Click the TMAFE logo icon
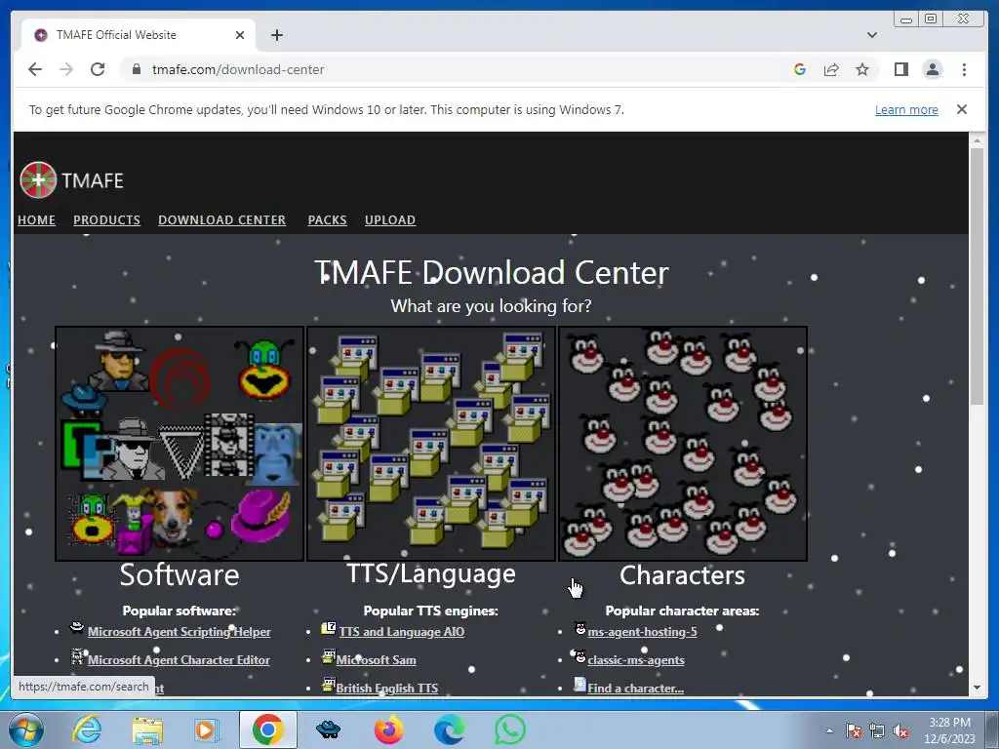 [x=38, y=180]
